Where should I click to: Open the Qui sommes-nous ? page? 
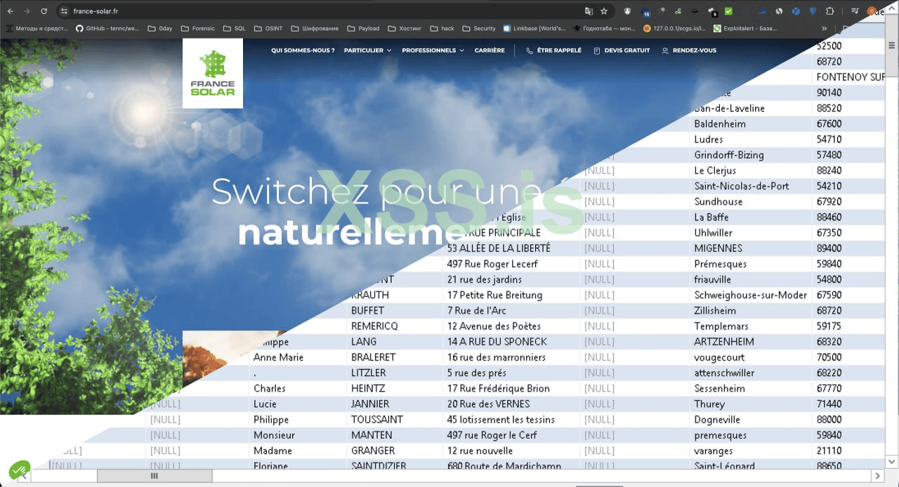pos(303,51)
